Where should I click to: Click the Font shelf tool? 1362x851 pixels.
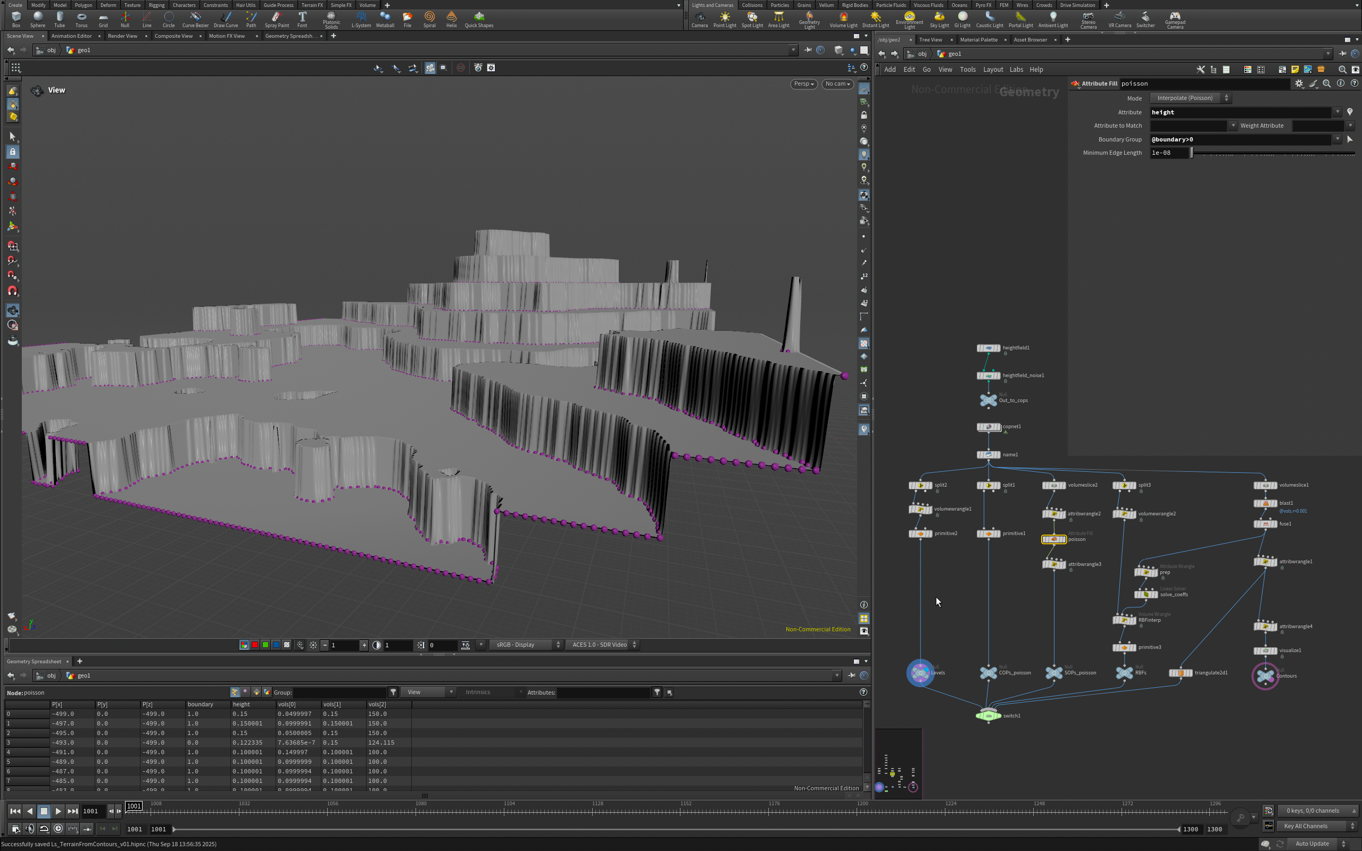pos(302,19)
